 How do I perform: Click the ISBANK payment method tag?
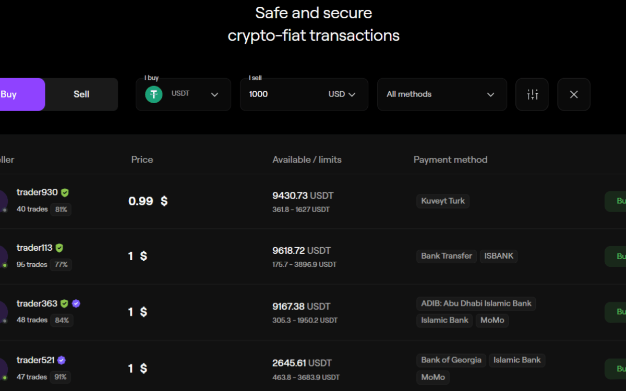point(499,256)
